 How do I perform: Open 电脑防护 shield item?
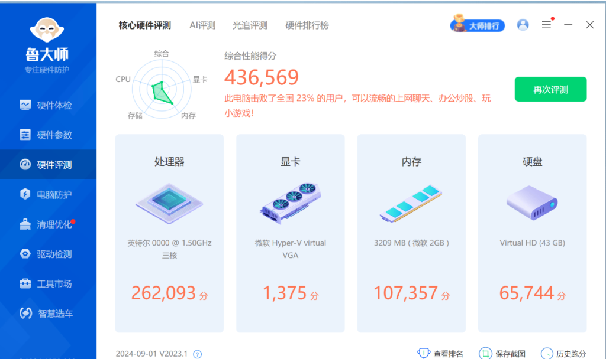click(47, 194)
